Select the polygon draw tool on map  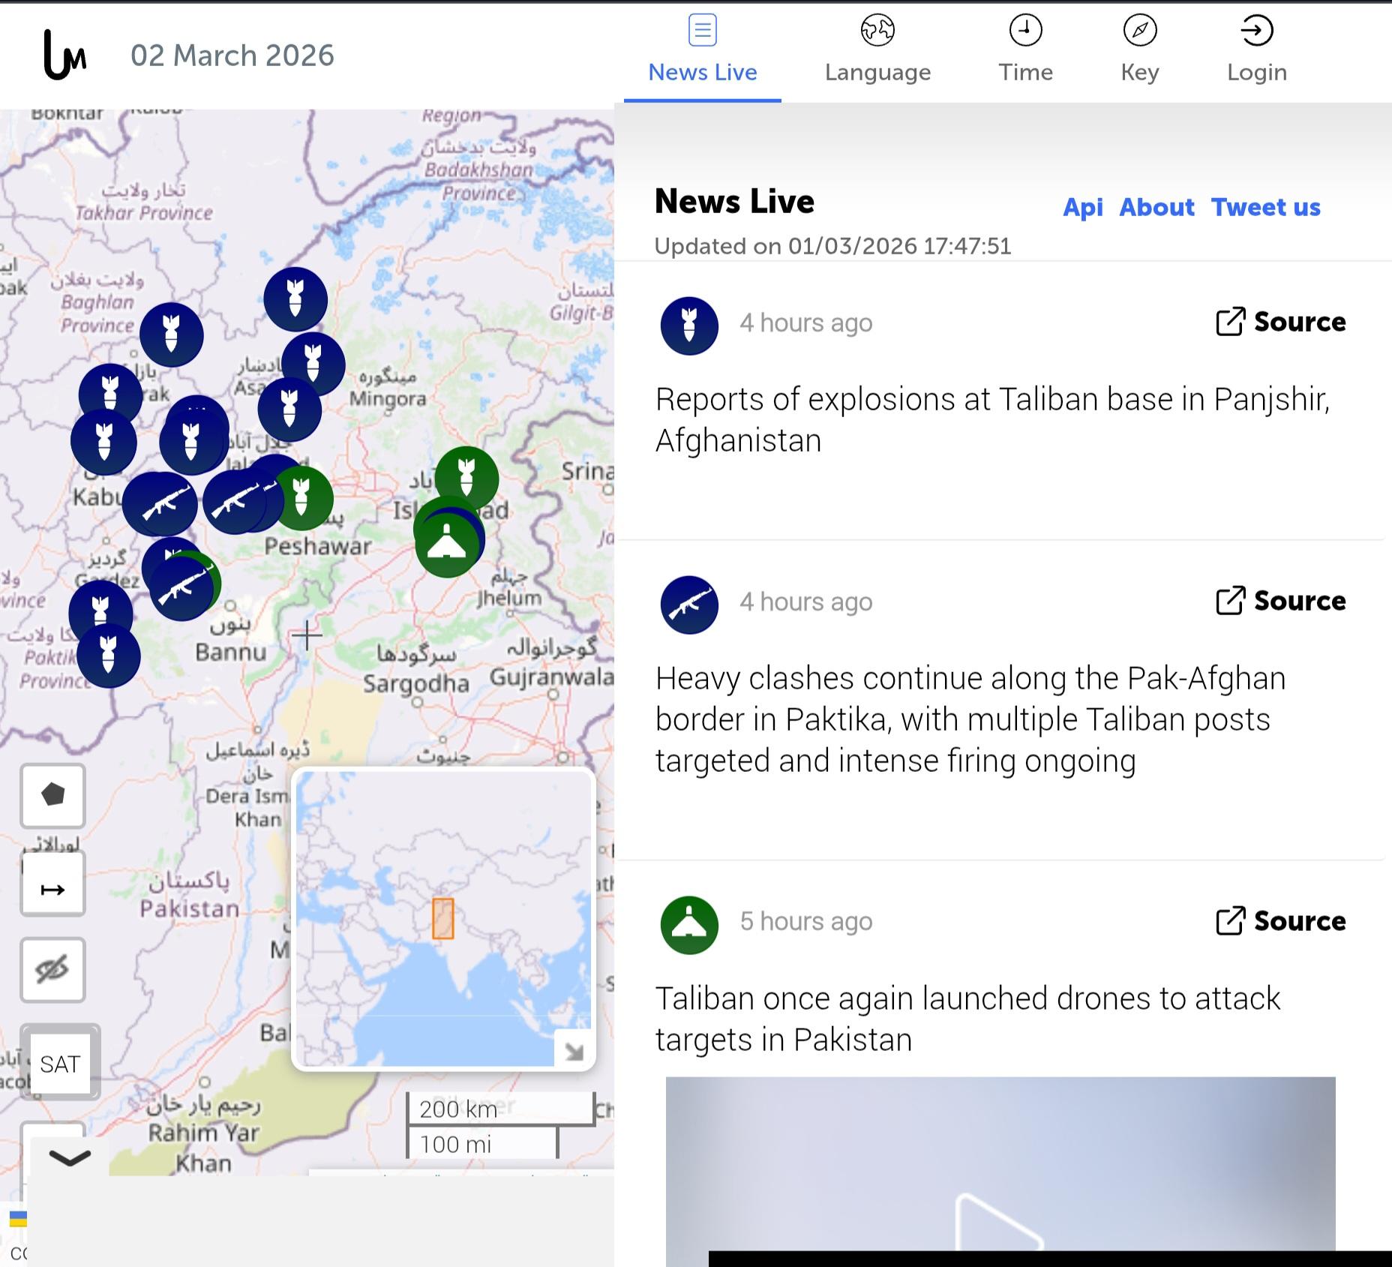[x=52, y=795]
